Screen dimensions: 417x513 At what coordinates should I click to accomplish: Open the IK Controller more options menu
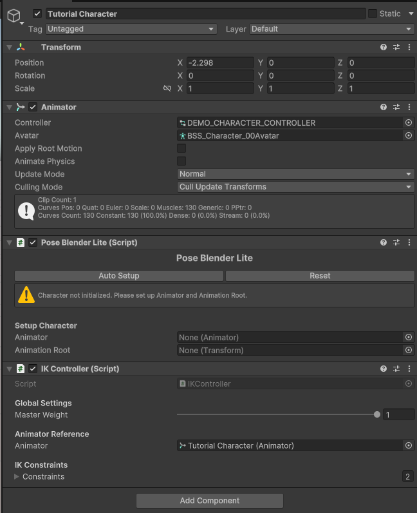[x=409, y=369]
